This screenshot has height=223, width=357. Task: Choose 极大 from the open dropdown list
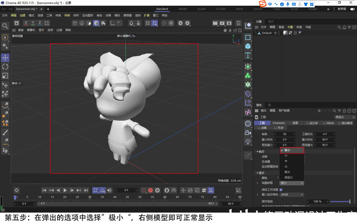(287, 172)
